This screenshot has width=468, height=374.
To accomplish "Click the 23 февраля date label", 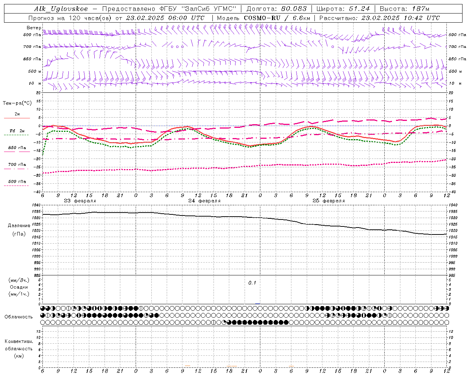I will coord(80,201).
